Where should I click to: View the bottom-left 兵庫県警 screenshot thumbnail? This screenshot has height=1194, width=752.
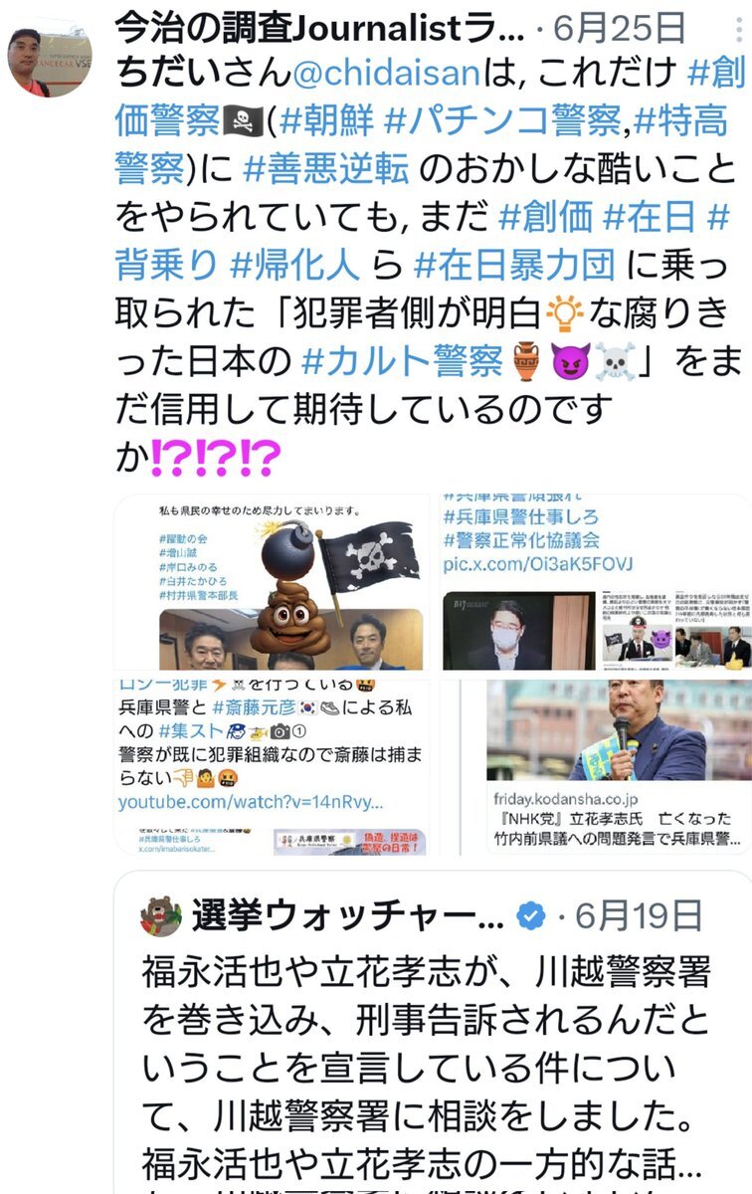[274, 765]
